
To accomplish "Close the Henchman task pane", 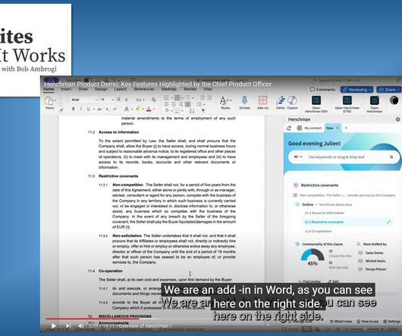I will 397,119.
